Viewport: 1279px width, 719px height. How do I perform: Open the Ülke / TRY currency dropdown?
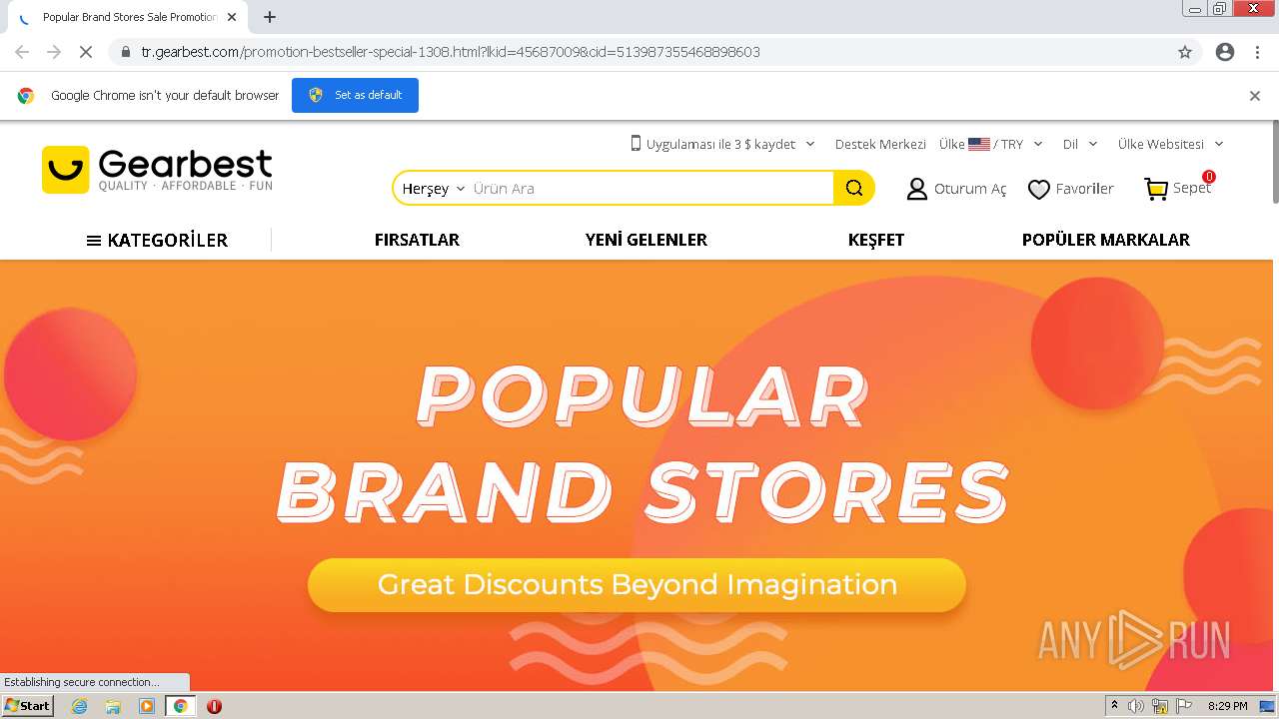(x=991, y=144)
